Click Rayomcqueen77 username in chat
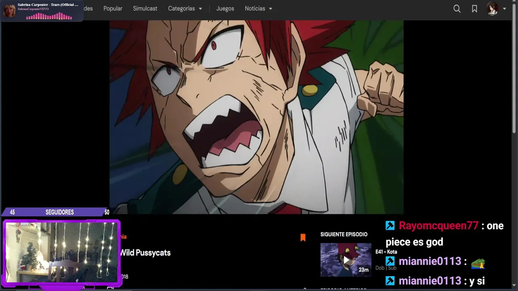 tap(439, 226)
